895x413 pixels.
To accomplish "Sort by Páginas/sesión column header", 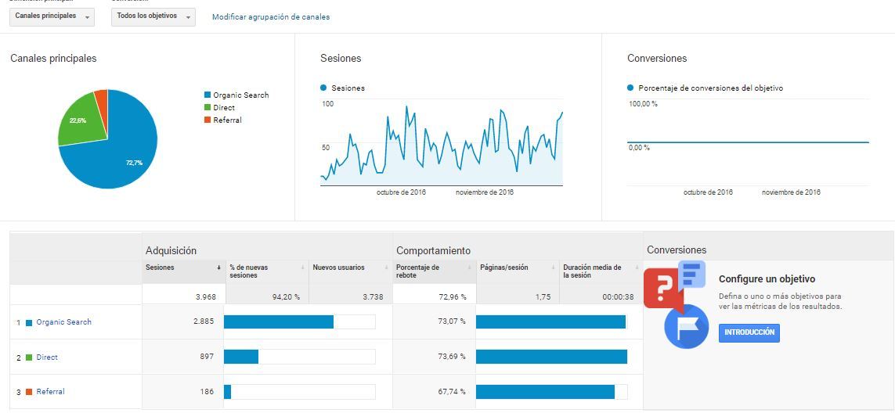I will point(518,271).
